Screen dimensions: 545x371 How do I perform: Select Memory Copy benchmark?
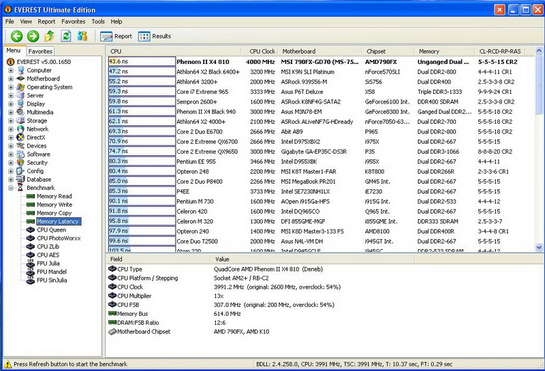click(x=54, y=213)
